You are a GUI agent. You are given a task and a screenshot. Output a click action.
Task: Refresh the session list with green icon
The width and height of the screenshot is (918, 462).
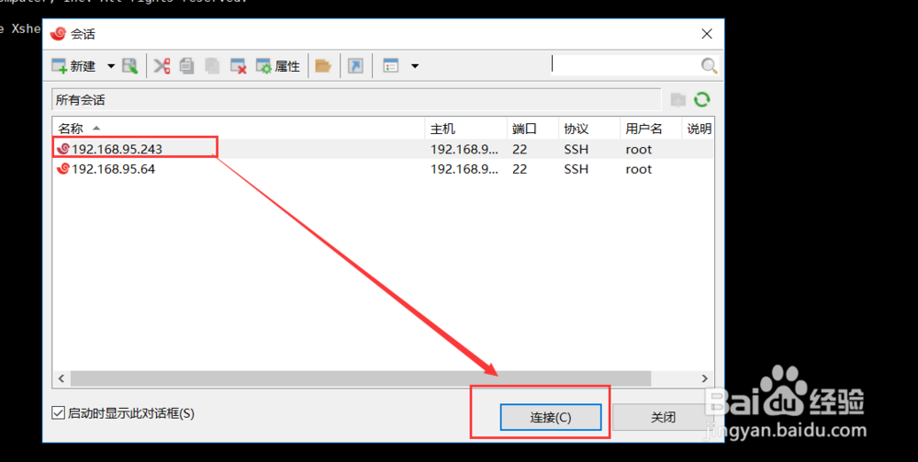[702, 99]
